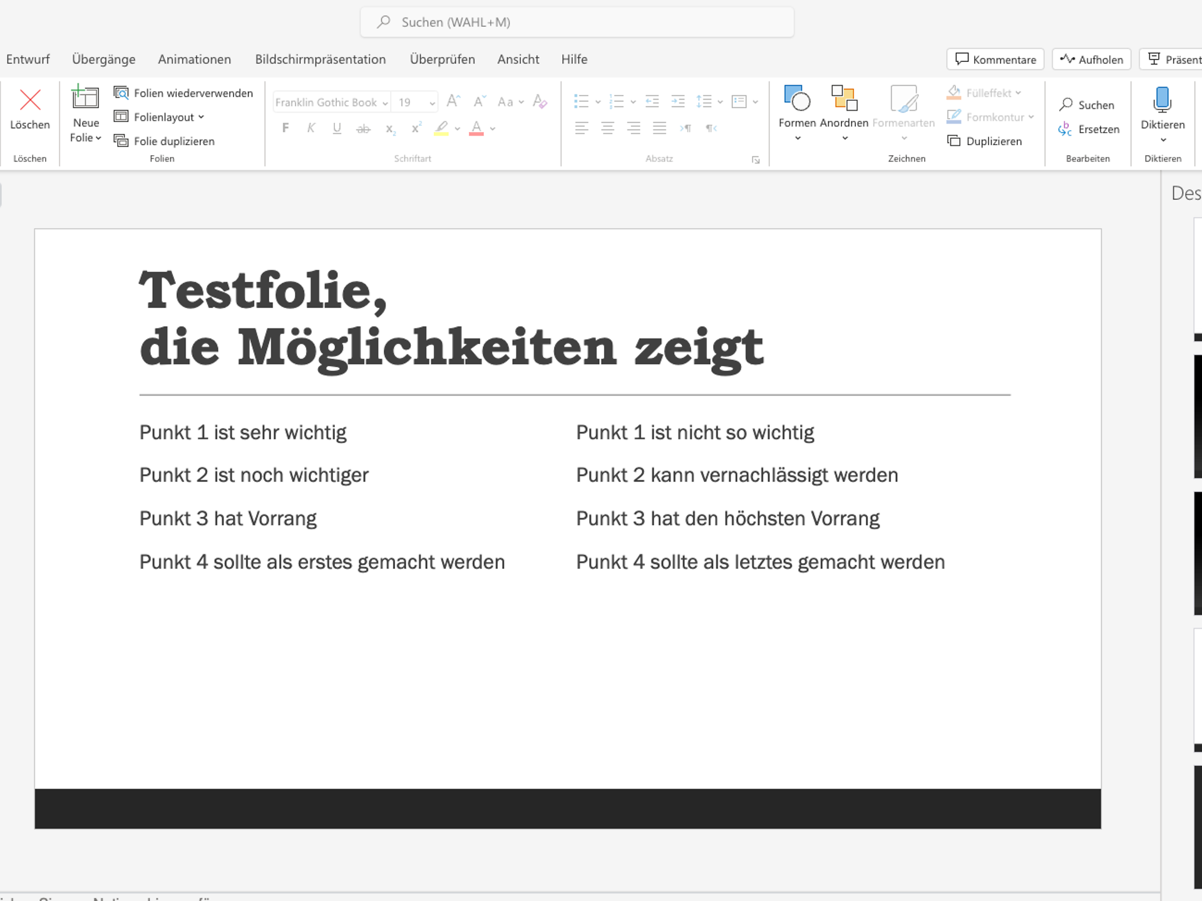Screen dimensions: 1202x901
Task: Open the font size 19 dropdown
Action: tap(432, 103)
